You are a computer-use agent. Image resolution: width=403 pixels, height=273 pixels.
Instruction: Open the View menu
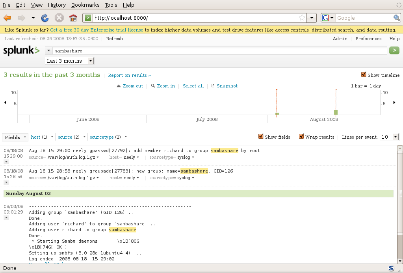37,5
